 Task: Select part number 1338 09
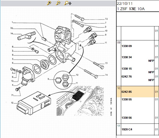[x=126, y=46]
